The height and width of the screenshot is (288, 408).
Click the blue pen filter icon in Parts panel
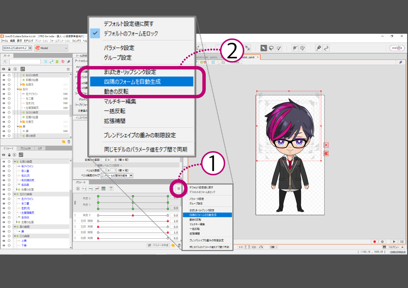[69, 61]
